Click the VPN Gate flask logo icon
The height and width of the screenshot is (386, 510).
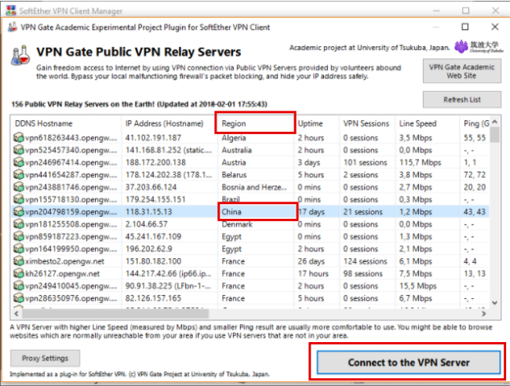pos(20,55)
